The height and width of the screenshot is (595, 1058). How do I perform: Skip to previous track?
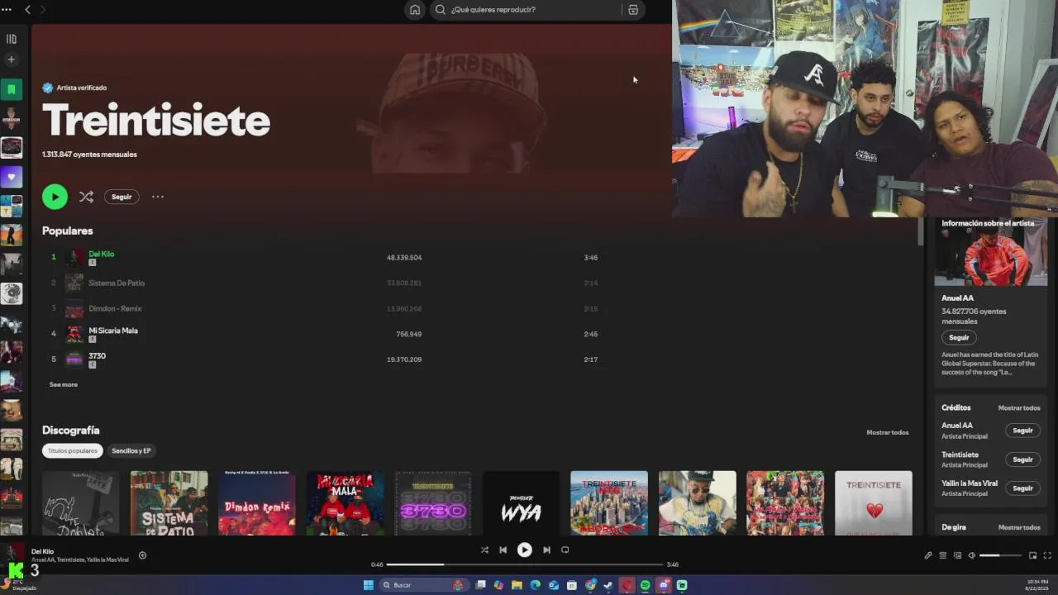(503, 550)
